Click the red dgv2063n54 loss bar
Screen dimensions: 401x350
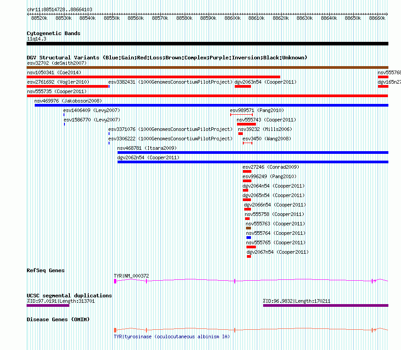[x=243, y=86]
